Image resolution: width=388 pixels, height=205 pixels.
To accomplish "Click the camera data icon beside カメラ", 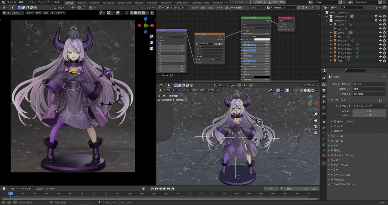I will pyautogui.click(x=351, y=32).
